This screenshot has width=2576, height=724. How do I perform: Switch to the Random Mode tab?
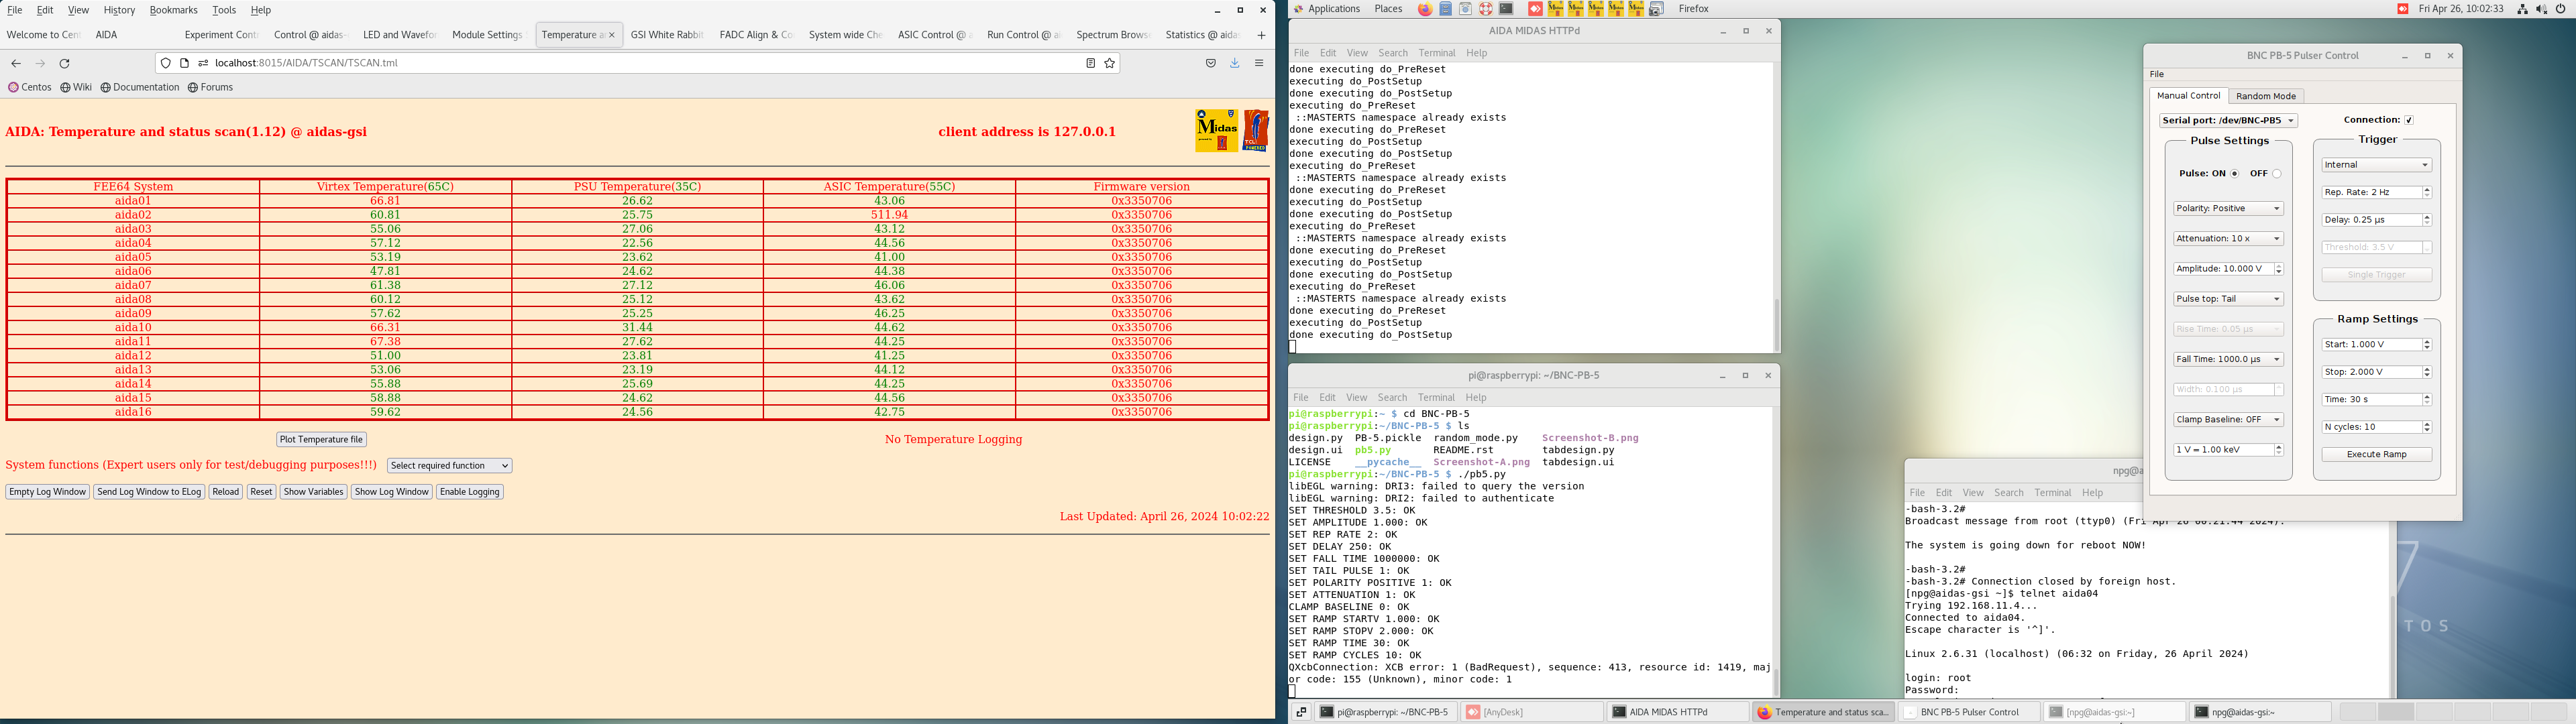(x=2265, y=96)
